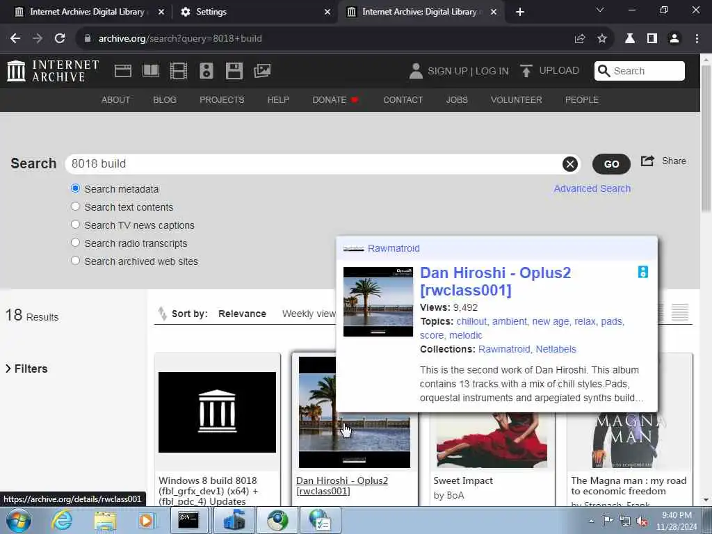Open the Internet Archive home logo
Viewport: 712px width, 534px height.
[53, 71]
